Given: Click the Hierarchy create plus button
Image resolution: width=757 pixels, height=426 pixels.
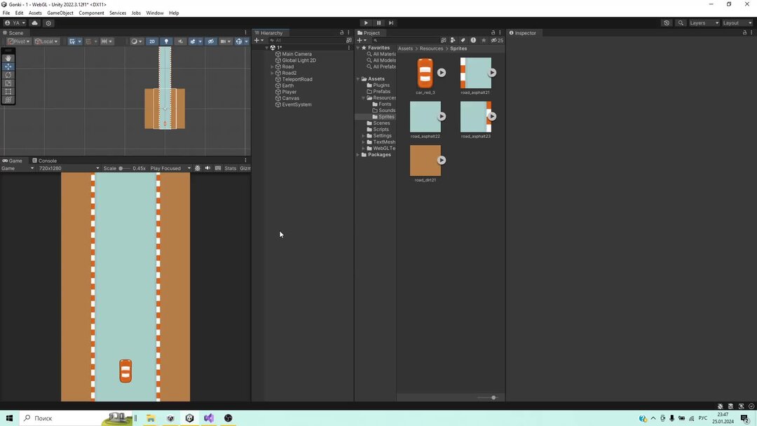Looking at the screenshot, I should pos(258,41).
